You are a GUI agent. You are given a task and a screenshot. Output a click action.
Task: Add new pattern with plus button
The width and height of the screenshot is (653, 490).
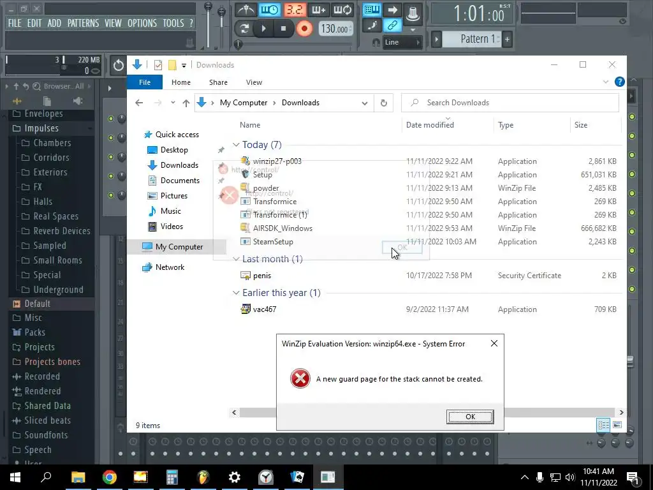tap(507, 39)
